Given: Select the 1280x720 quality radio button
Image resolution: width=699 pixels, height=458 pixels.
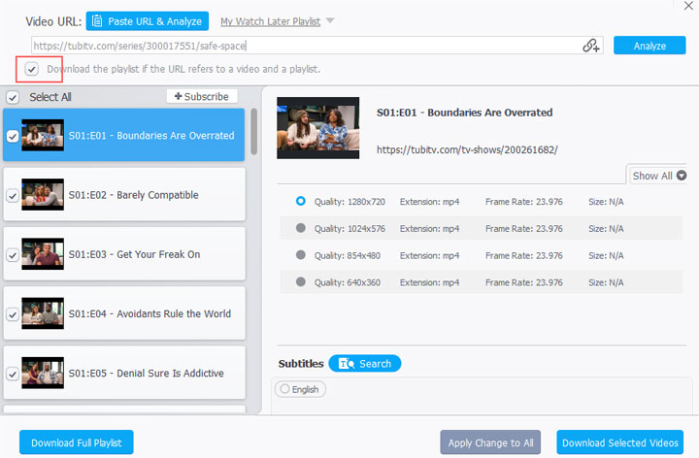Looking at the screenshot, I should [x=301, y=202].
